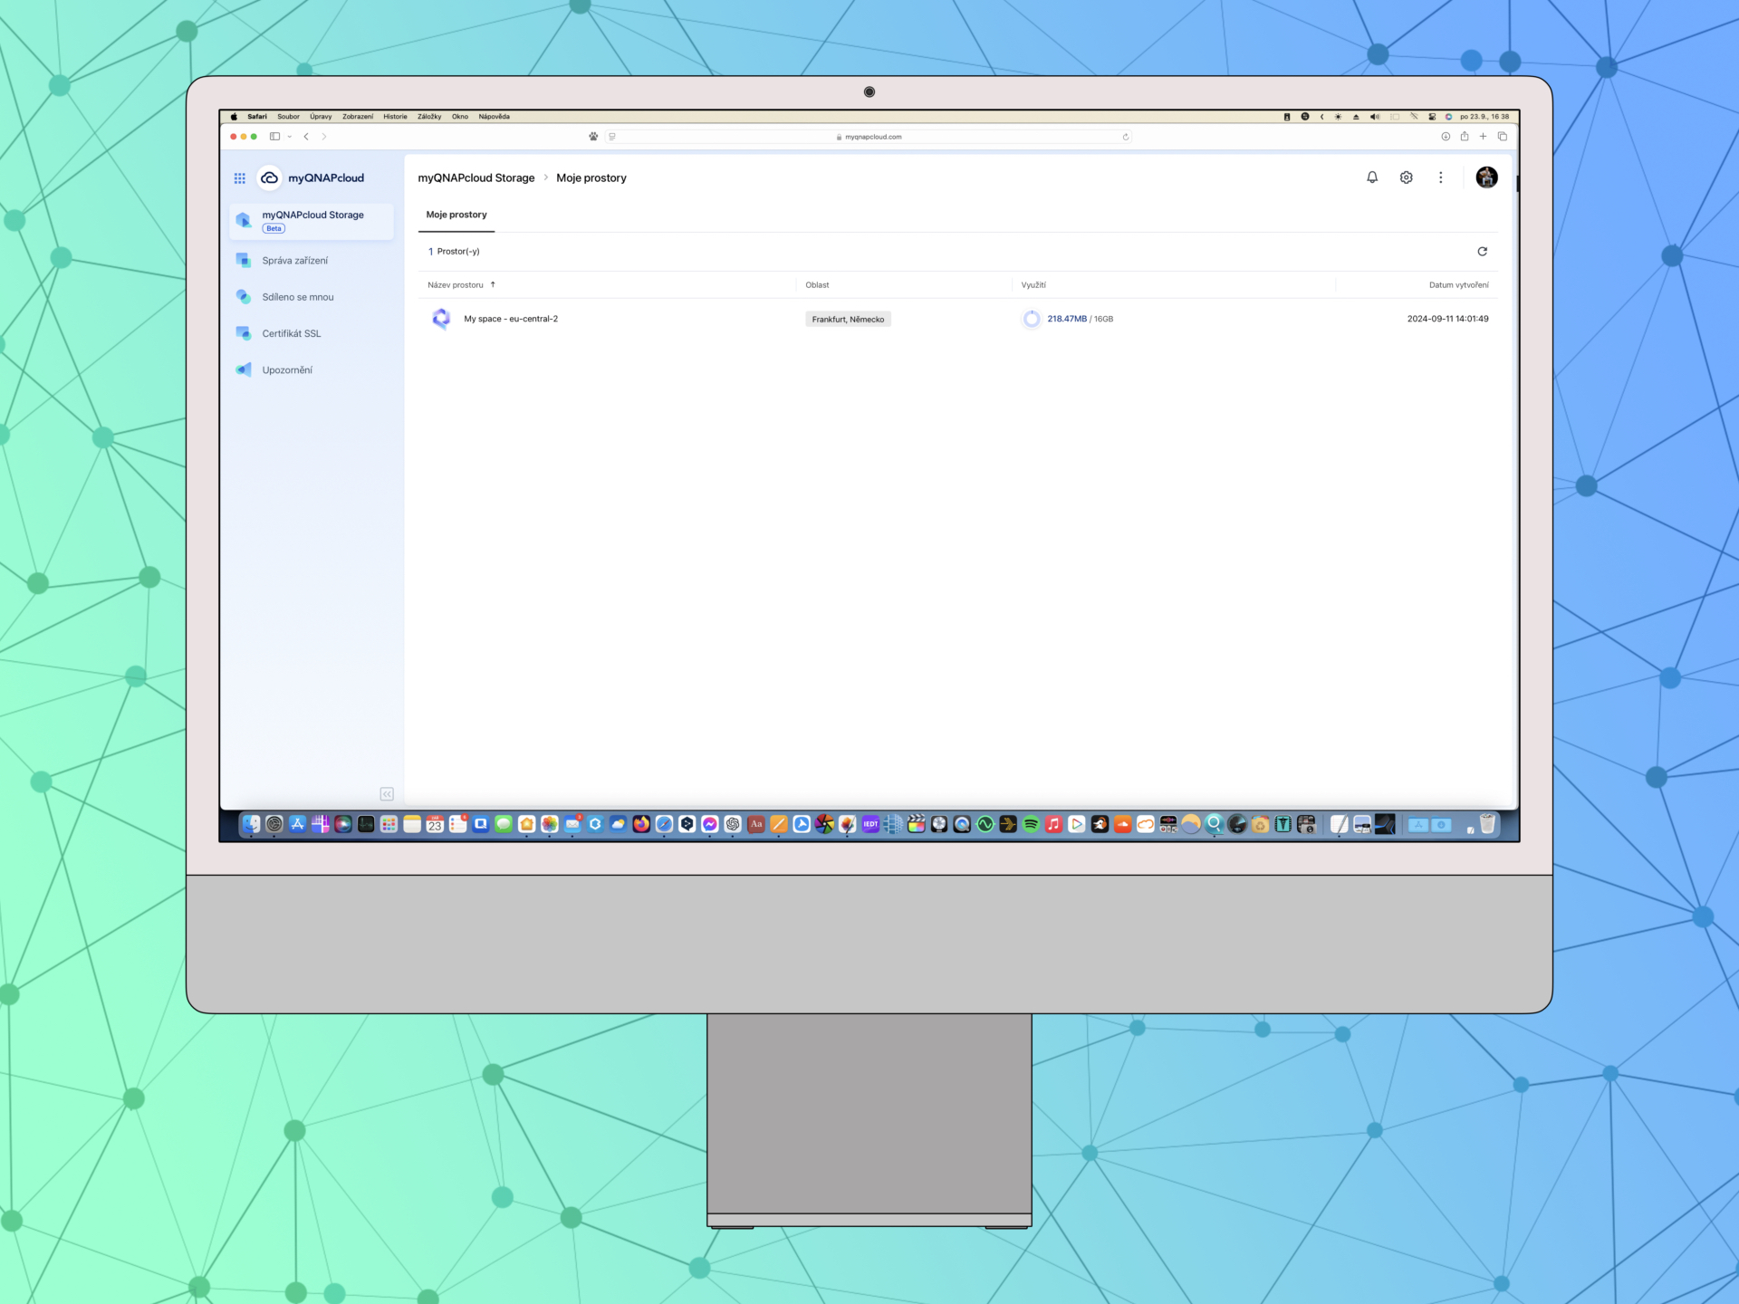Open Safari Záložky menu

point(429,117)
